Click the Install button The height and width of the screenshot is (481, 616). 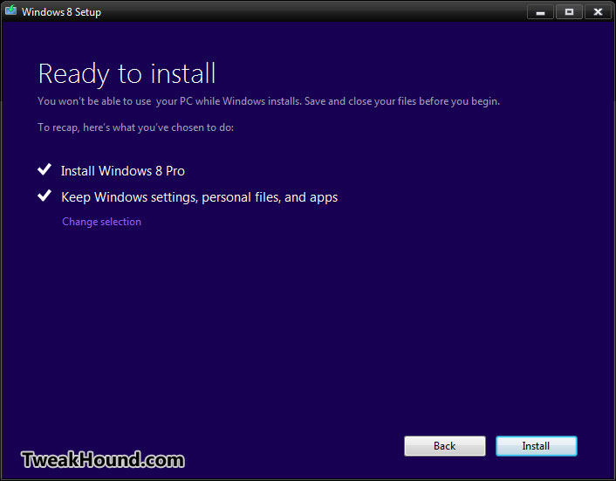[x=537, y=446]
